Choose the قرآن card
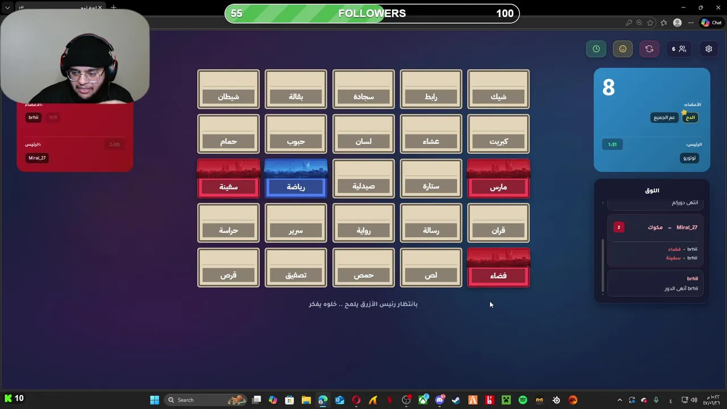727x409 pixels. click(499, 223)
